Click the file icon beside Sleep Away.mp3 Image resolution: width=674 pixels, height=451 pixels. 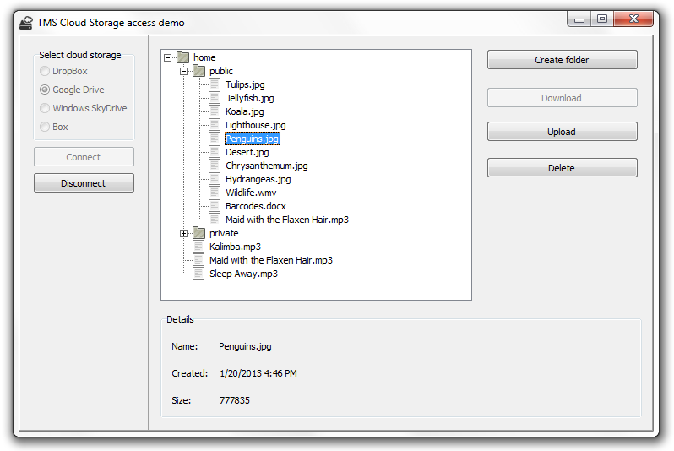[198, 274]
